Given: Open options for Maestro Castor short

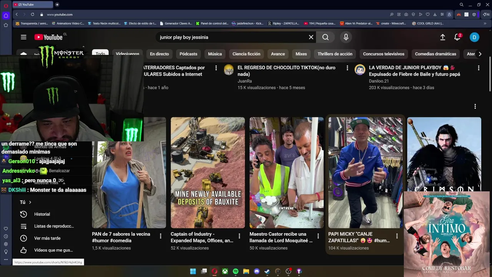Looking at the screenshot, I should pyautogui.click(x=318, y=236).
